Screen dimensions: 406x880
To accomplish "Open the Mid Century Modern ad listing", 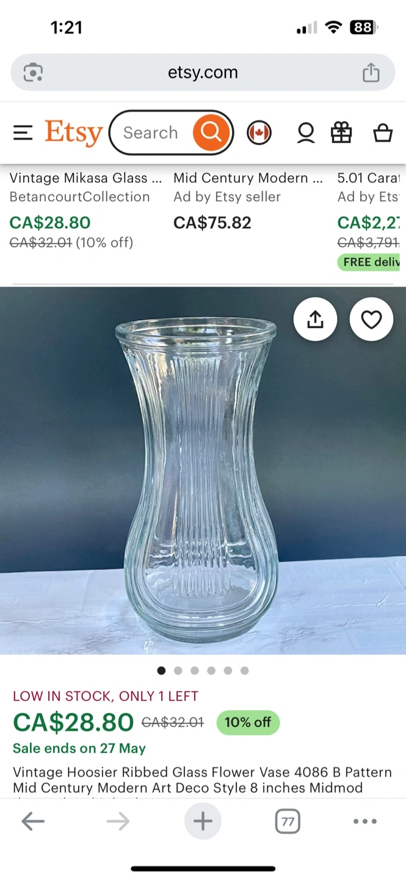I will click(x=248, y=178).
